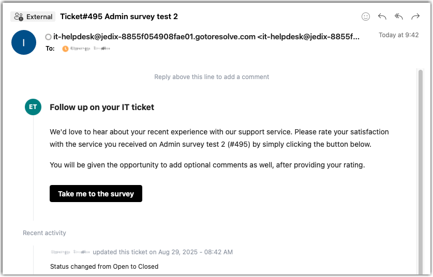The height and width of the screenshot is (277, 433).
Task: Click the sender presence status circle
Action: pyautogui.click(x=48, y=37)
